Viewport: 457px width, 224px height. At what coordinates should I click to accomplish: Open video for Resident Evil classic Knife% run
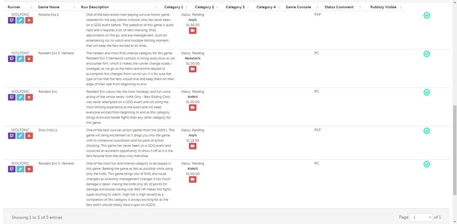[193, 107]
